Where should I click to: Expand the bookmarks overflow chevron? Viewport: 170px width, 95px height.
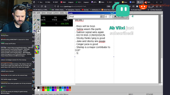click(148, 10)
